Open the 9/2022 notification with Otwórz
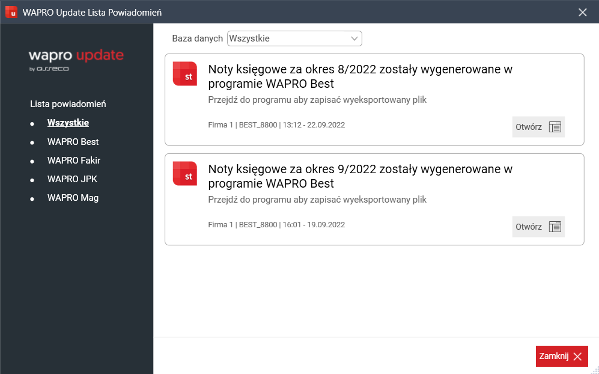 538,227
